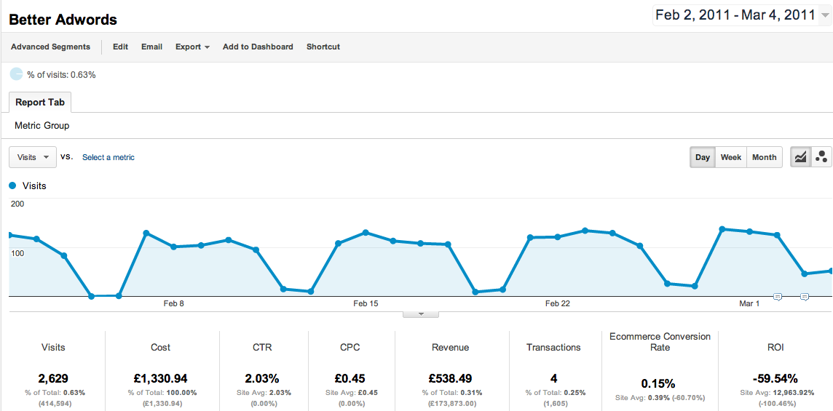
Task: Click the Shortcut toolbar option
Action: point(323,47)
